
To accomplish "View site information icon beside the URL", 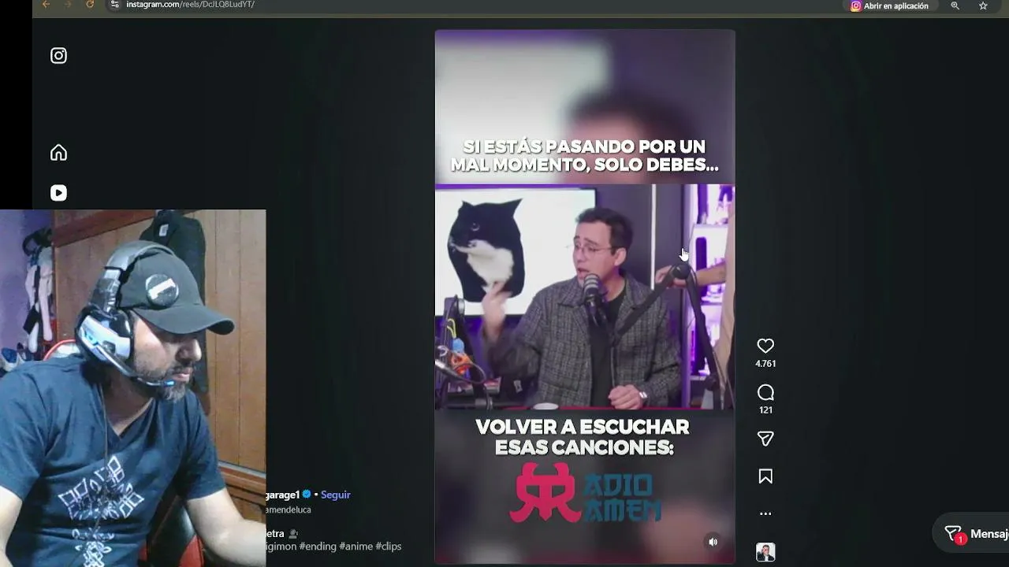I will click(x=114, y=5).
